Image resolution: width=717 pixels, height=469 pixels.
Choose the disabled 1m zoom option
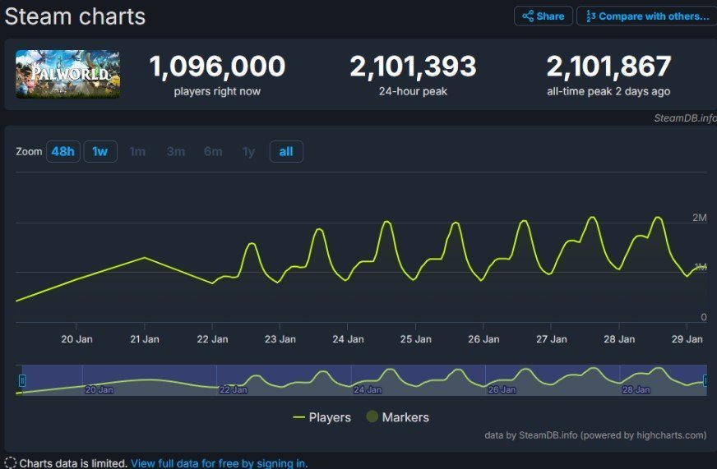[137, 152]
